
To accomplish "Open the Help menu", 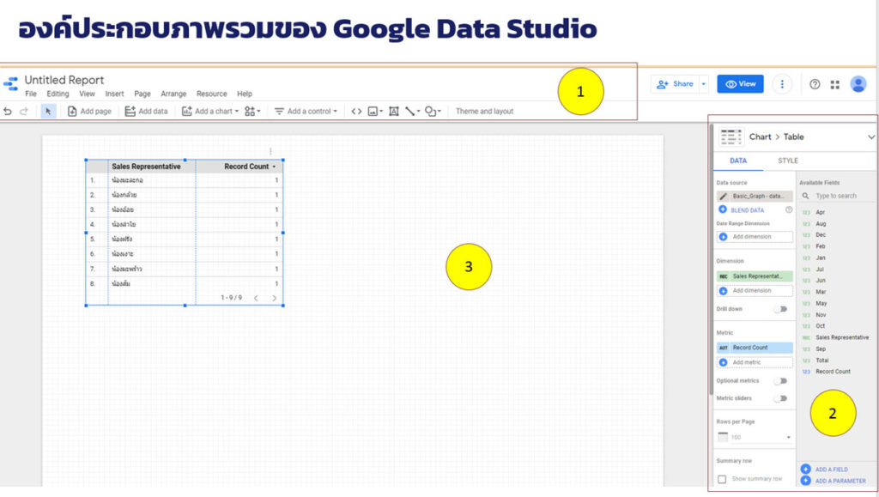I will pos(245,94).
